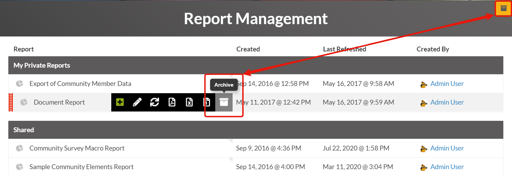Open archived reports via top-right orange icon
Viewport: 512px width, 175px height.
[503, 9]
